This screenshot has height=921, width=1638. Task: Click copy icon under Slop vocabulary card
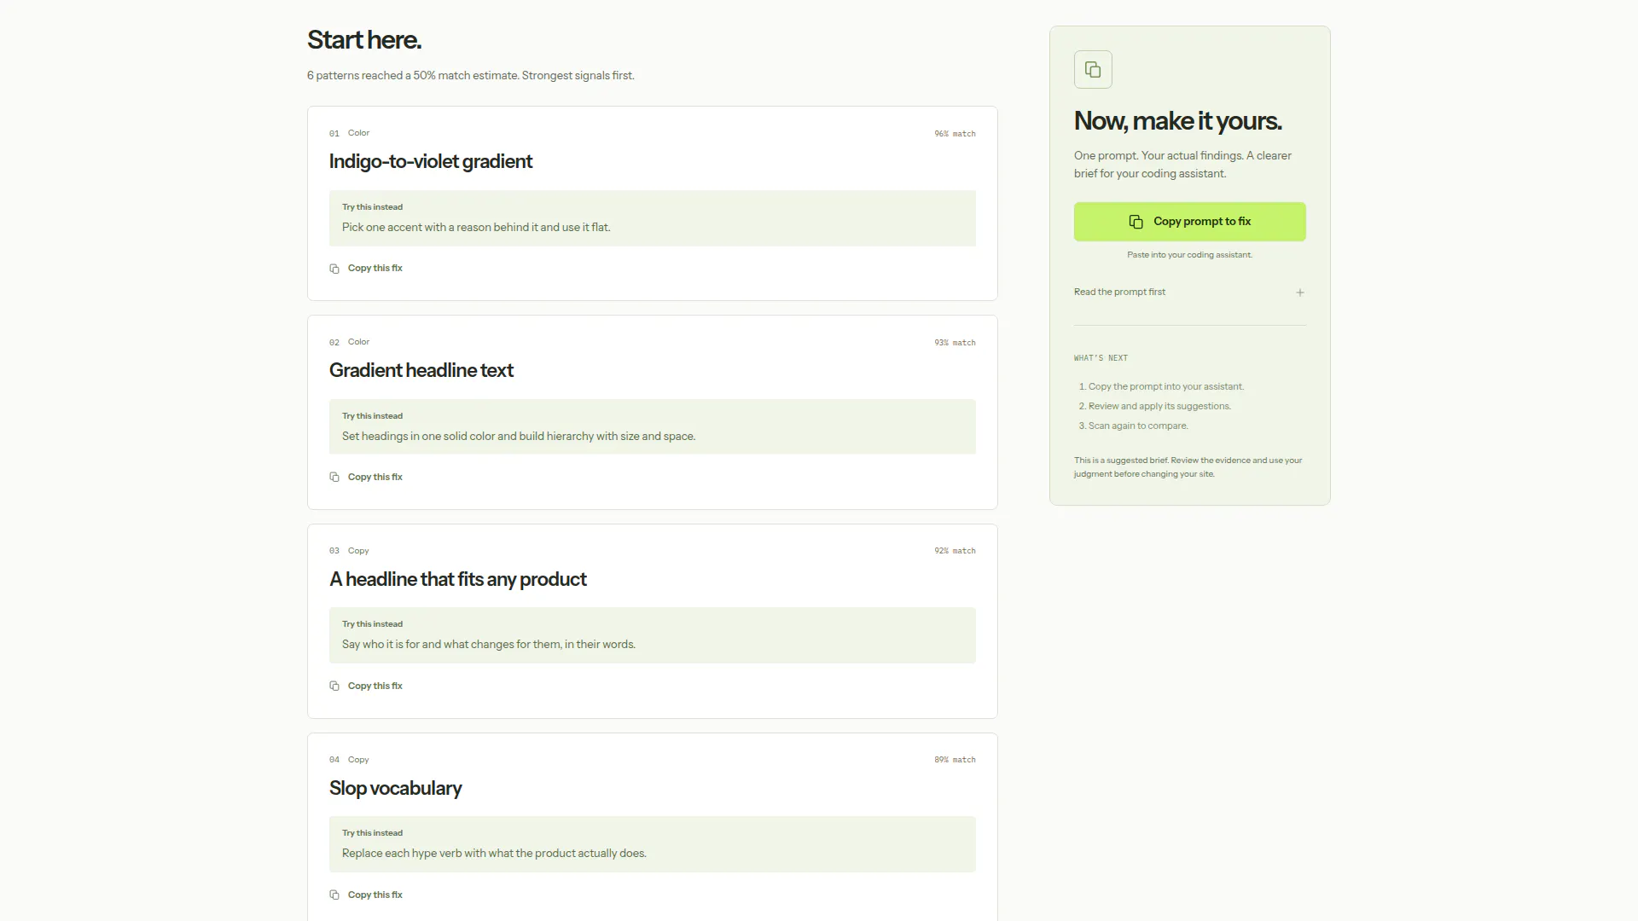334,895
